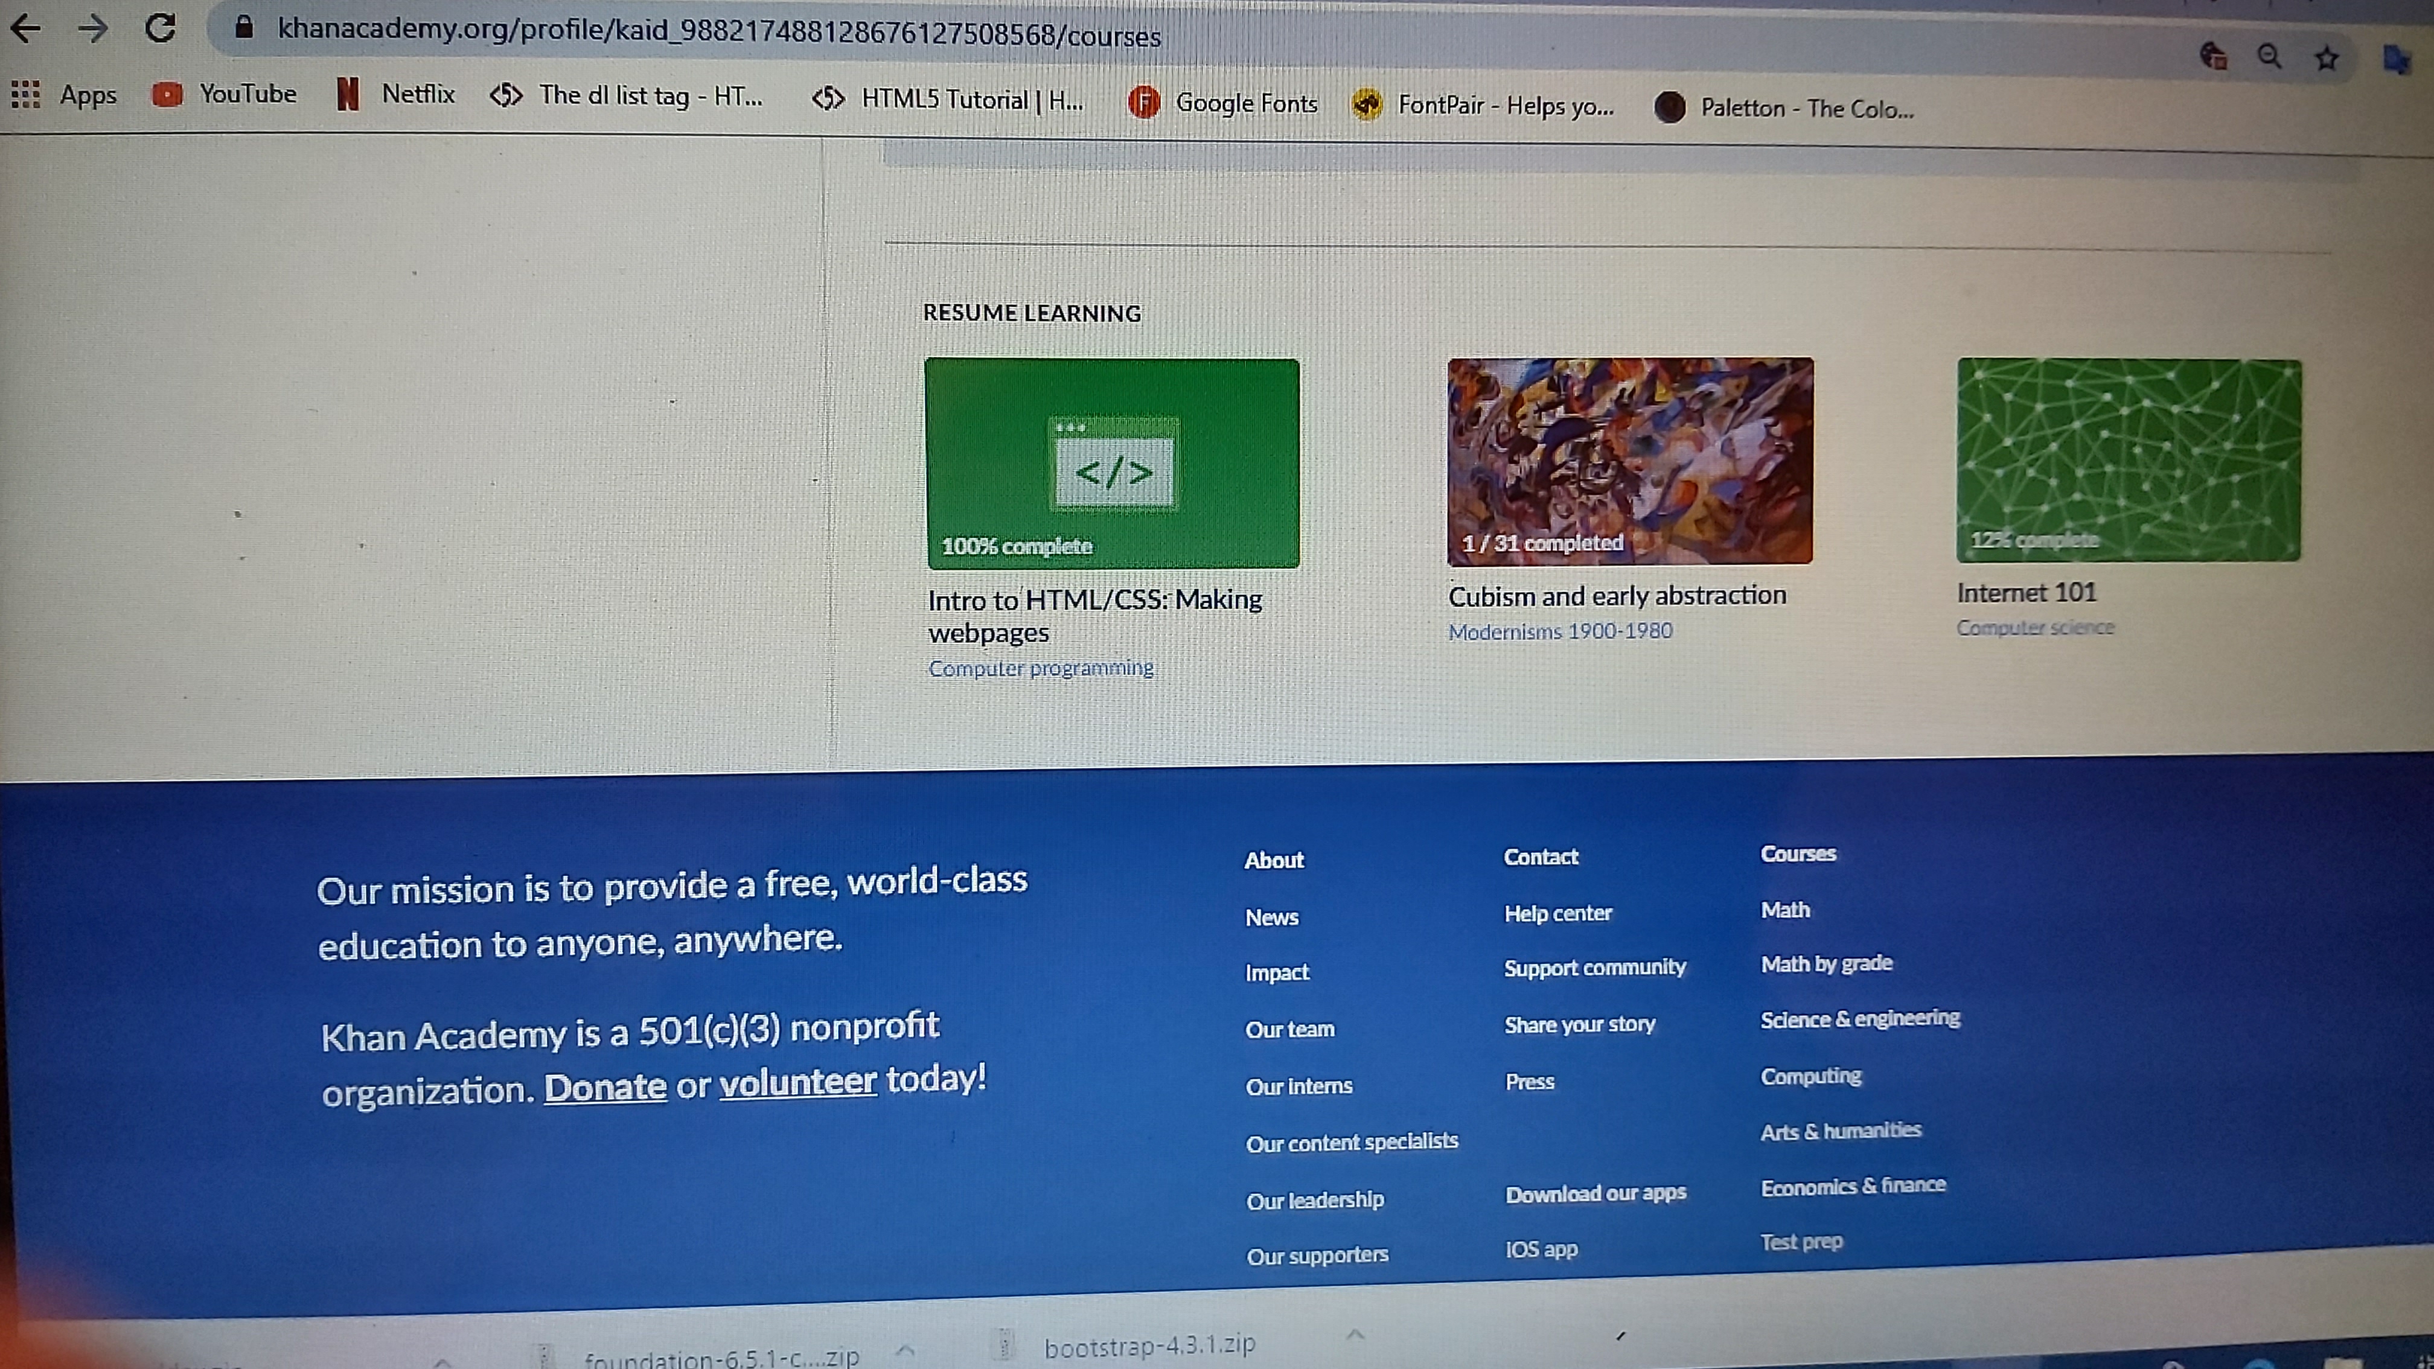Open the Paletton bookmark
The height and width of the screenshot is (1369, 2434).
tap(1785, 107)
